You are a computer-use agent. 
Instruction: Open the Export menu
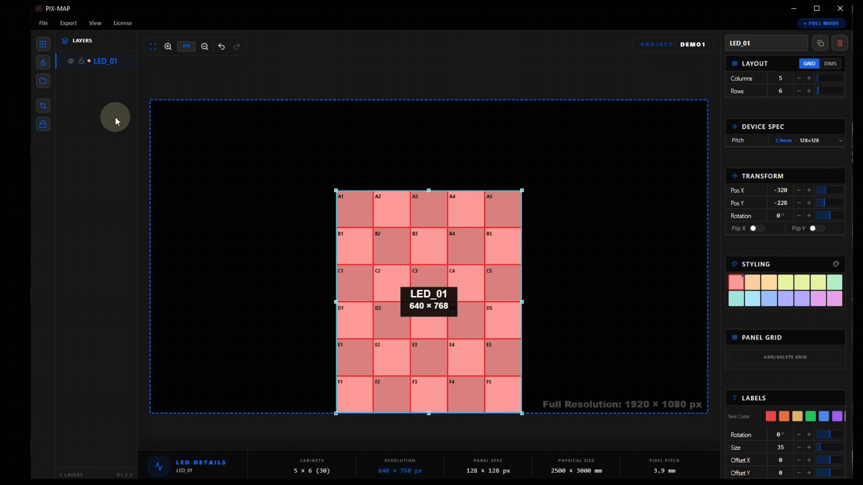coord(68,23)
